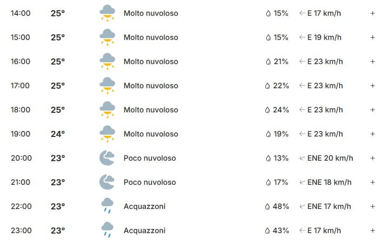Show more details for 15:00 via plus
Viewport: 382px width, 241px height.
click(x=373, y=38)
